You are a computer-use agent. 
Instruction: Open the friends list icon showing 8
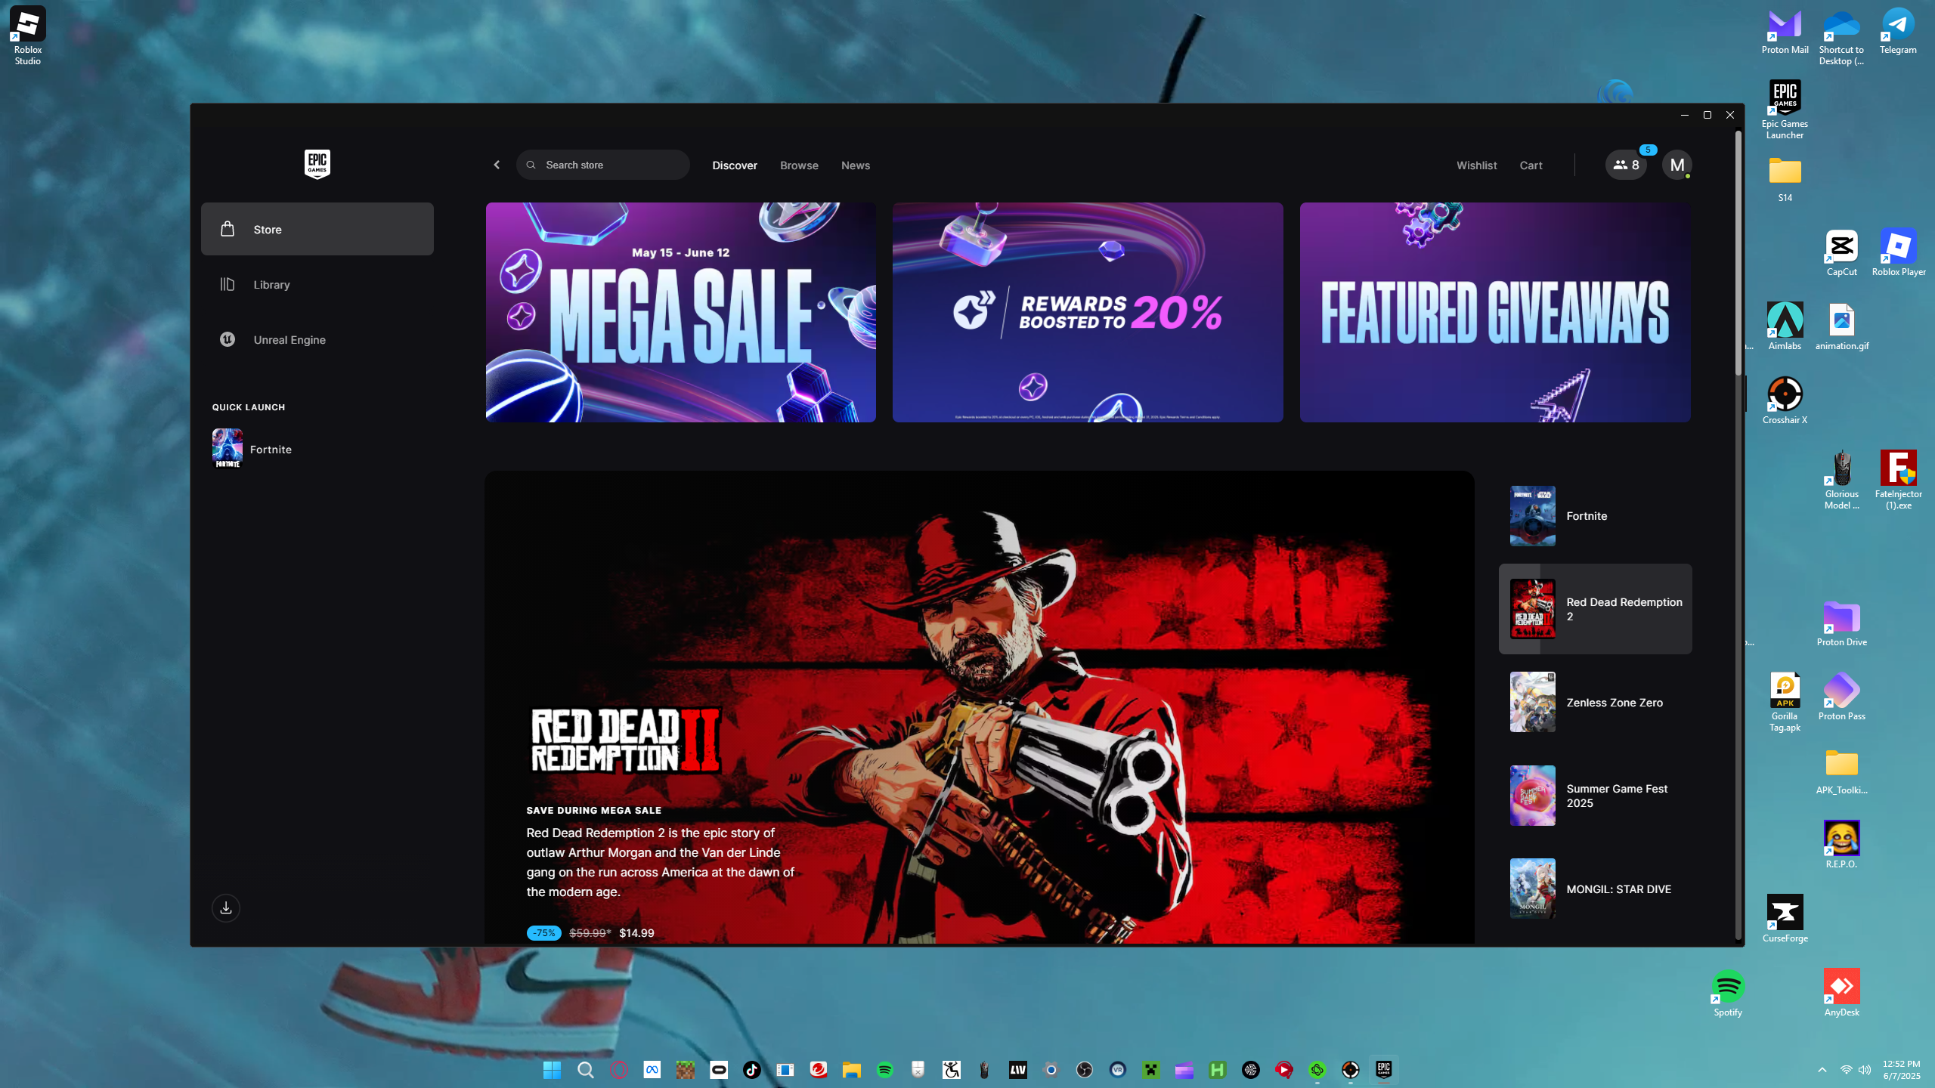(1626, 165)
